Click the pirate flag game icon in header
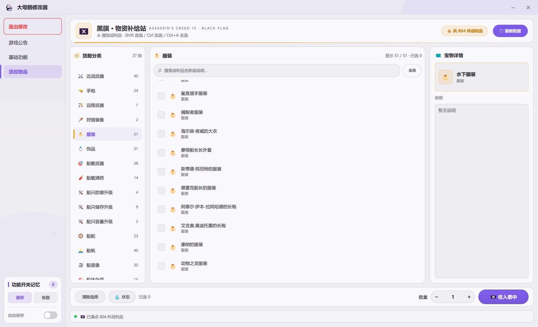 (x=84, y=31)
